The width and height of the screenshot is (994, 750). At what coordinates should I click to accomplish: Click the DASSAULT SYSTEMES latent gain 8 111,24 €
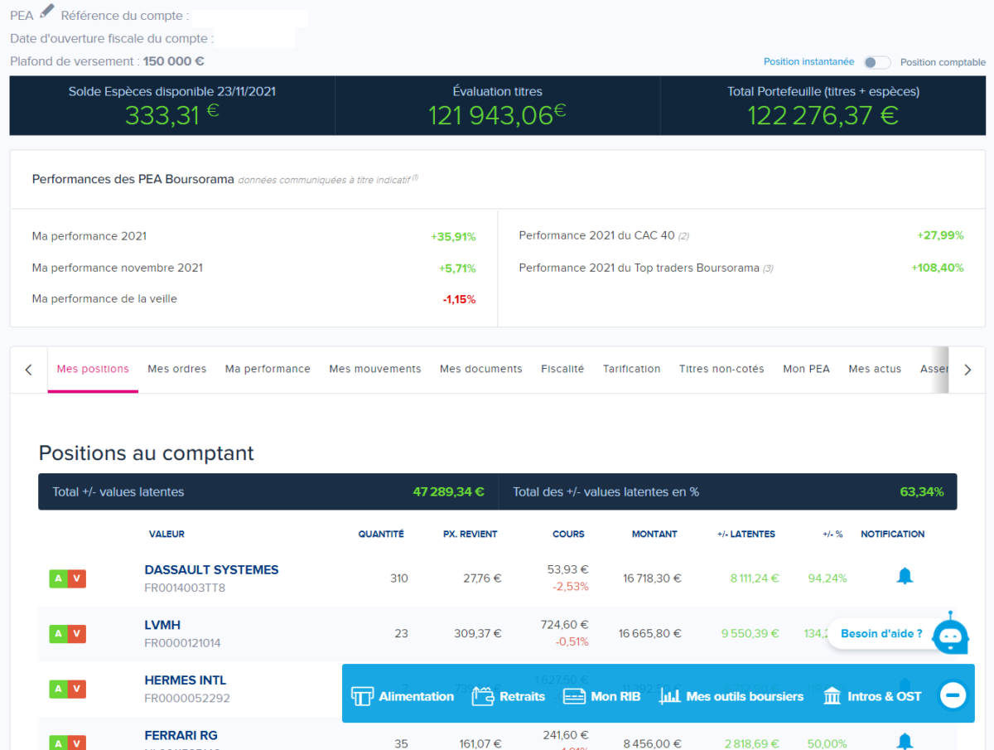tap(755, 578)
